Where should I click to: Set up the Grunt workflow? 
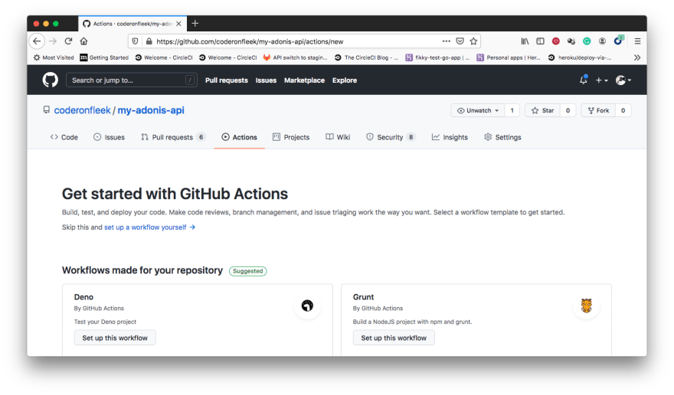(394, 338)
